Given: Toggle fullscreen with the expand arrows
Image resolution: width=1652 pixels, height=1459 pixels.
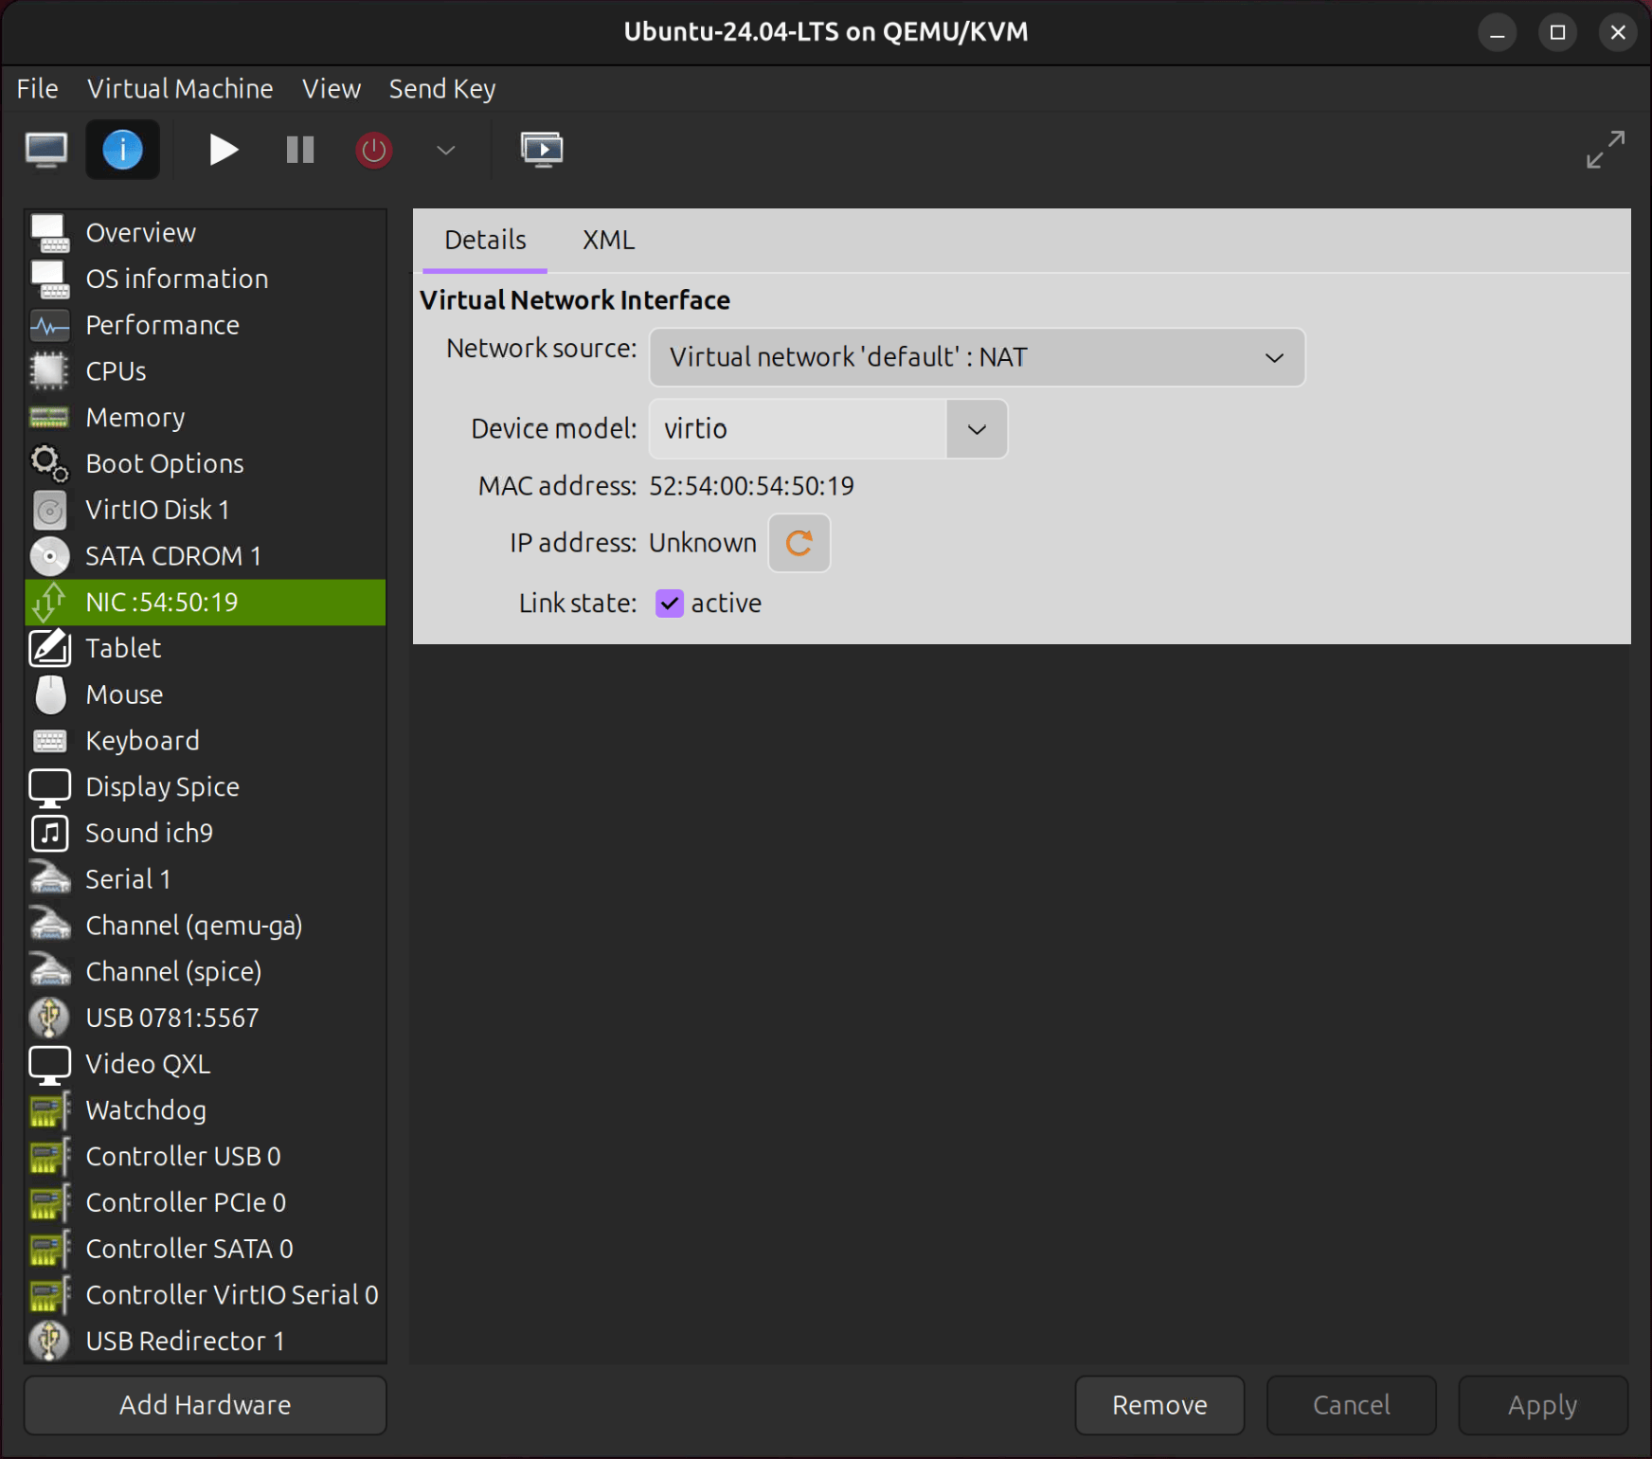Looking at the screenshot, I should click(x=1605, y=150).
